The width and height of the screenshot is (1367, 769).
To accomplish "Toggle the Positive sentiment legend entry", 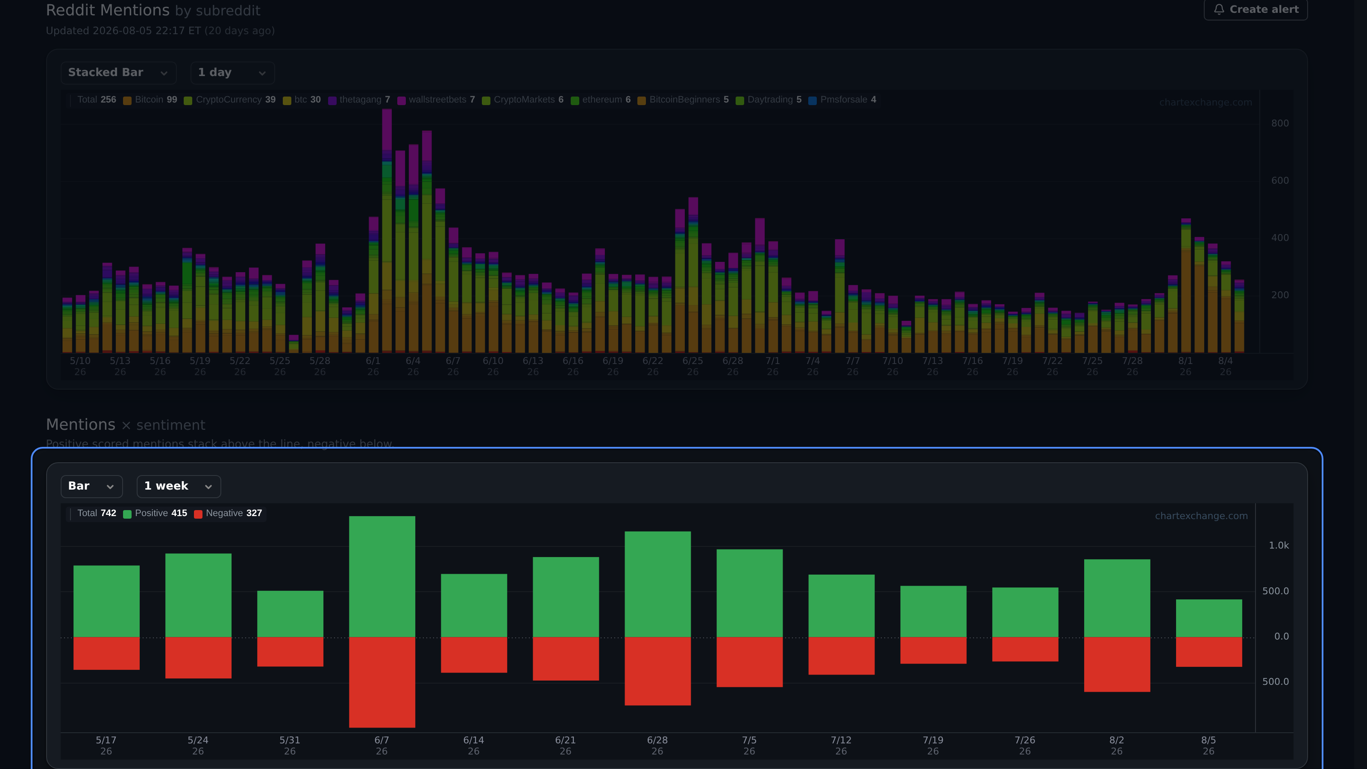I will (x=155, y=513).
